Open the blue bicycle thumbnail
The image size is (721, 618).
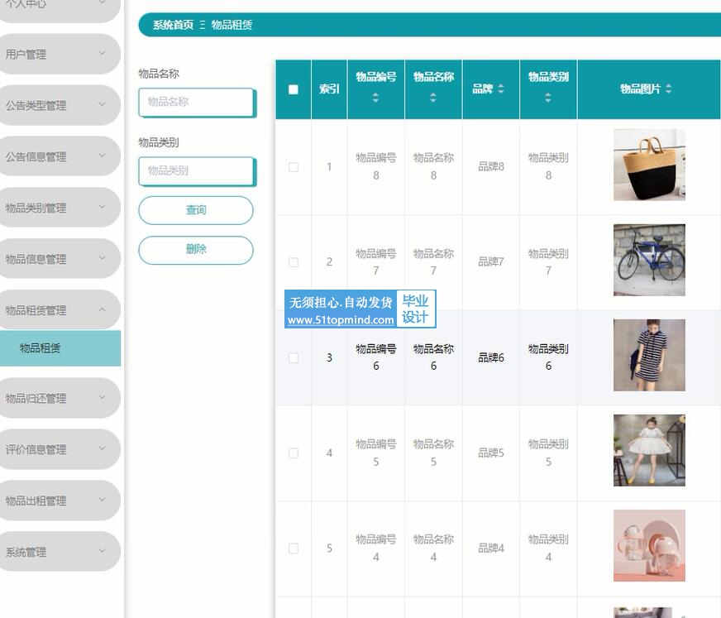(x=649, y=260)
